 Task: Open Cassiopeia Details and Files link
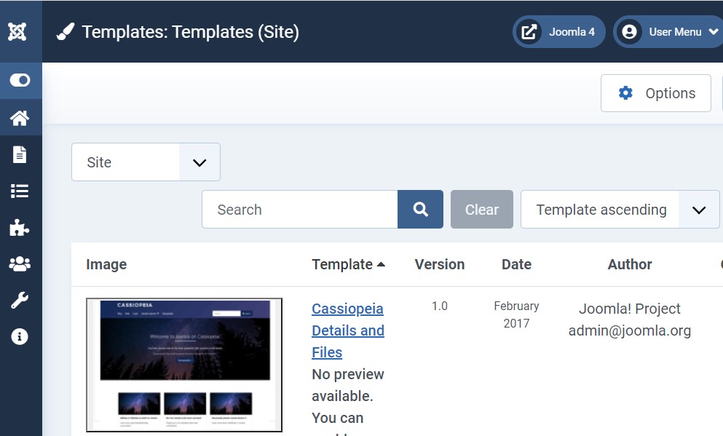point(348,330)
